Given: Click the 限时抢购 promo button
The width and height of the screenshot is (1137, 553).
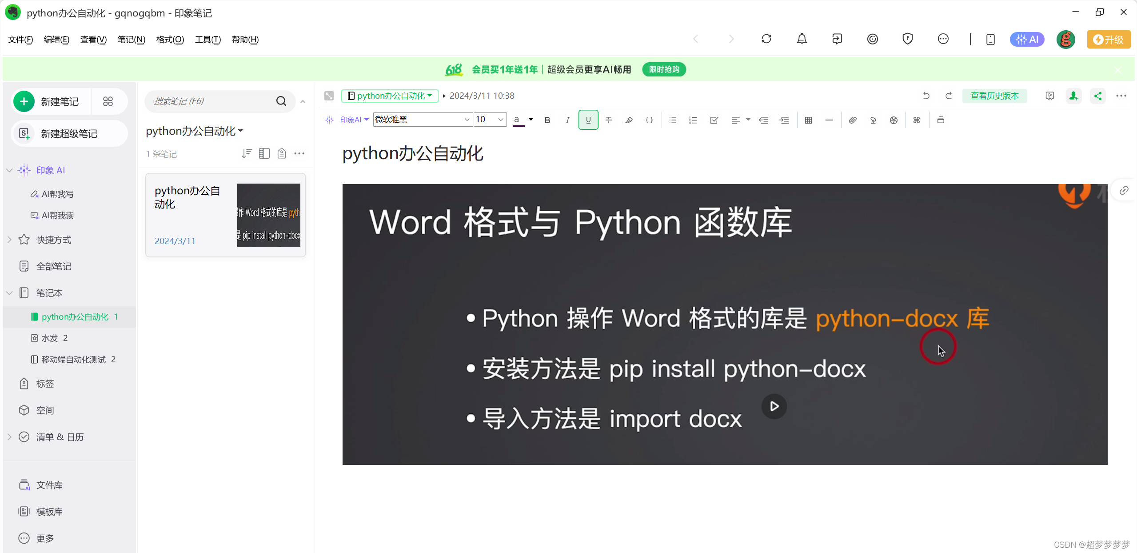Looking at the screenshot, I should coord(664,69).
